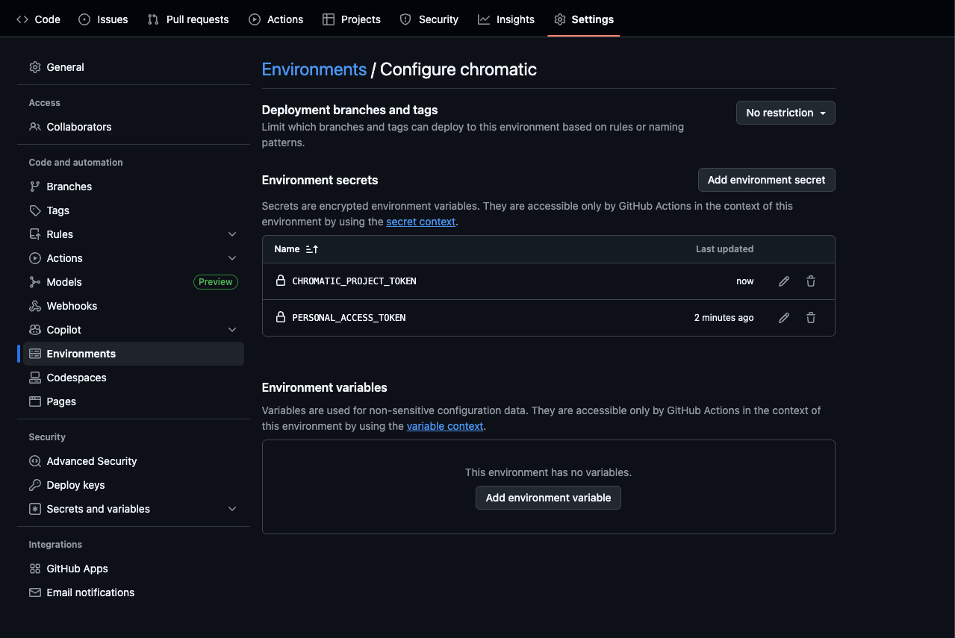Sort secrets using the Name sort arrow icon

coord(312,249)
